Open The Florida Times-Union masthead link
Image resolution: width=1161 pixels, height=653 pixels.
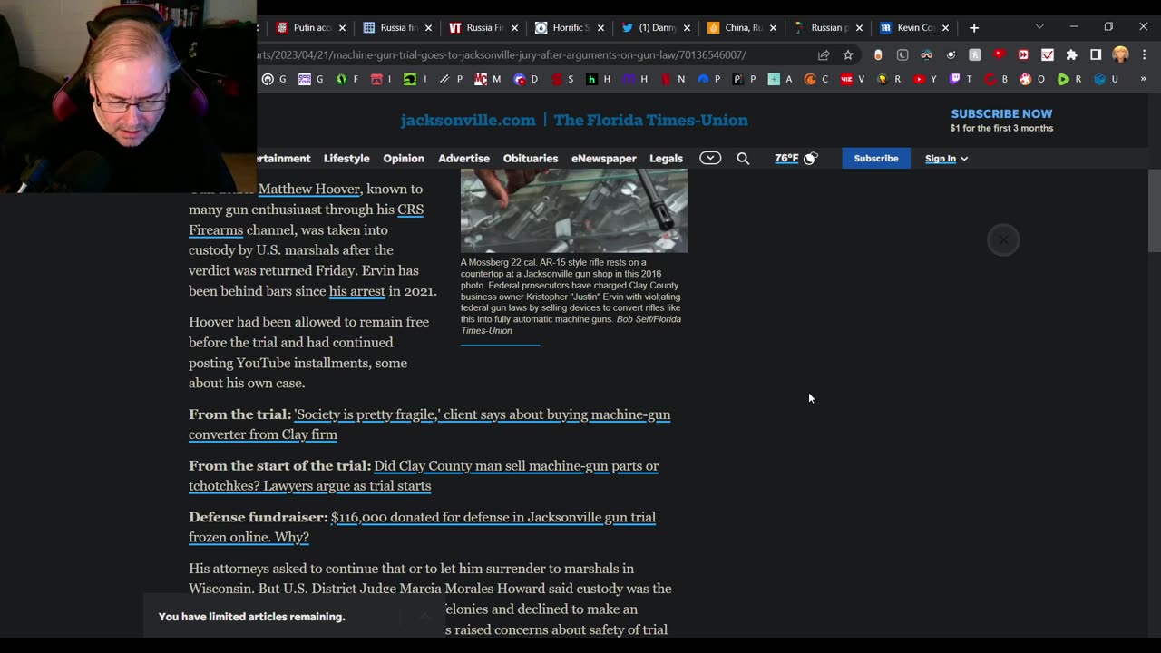(651, 120)
